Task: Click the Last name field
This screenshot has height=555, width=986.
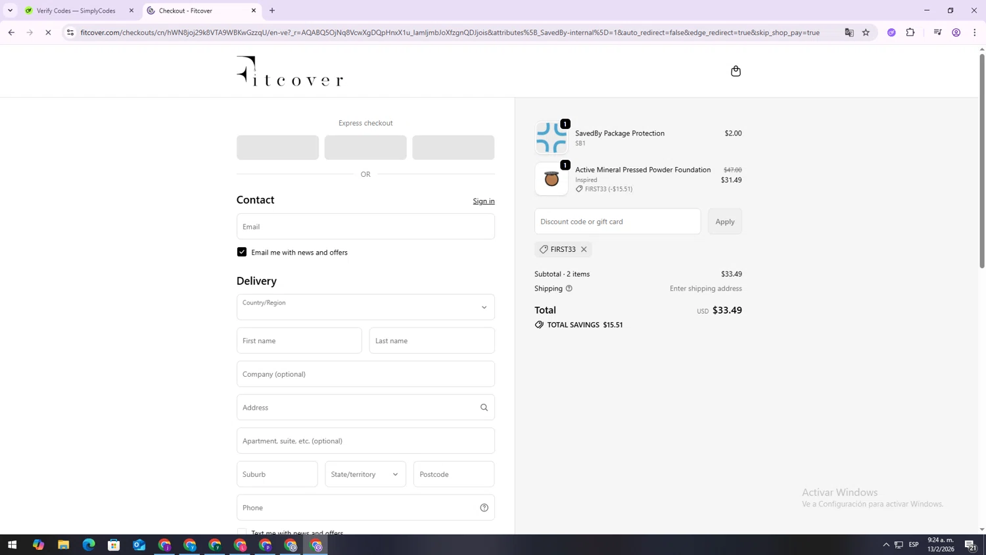Action: pyautogui.click(x=432, y=341)
